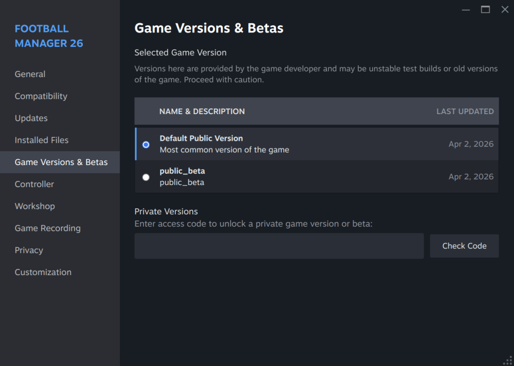
Task: Go to the Privacy section
Action: pos(29,250)
